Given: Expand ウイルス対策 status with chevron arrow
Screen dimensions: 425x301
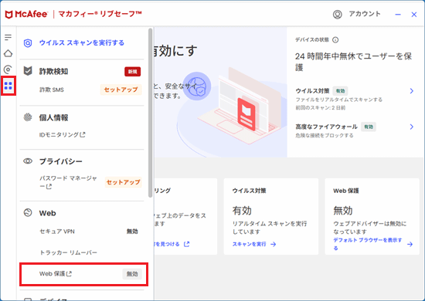Looking at the screenshot, I should pos(411,91).
